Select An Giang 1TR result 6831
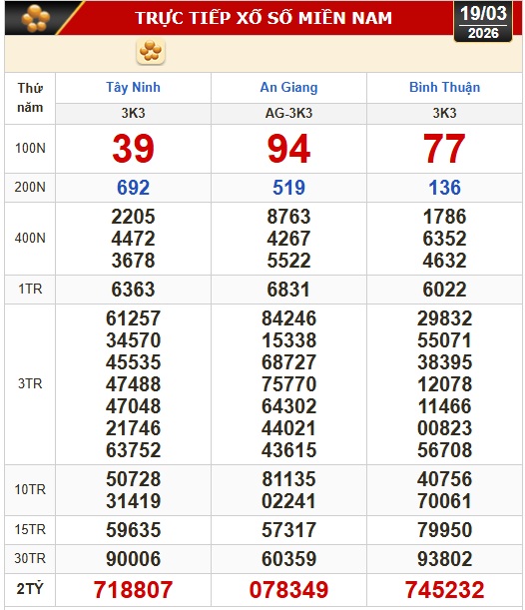This screenshot has height=610, width=525. (x=288, y=290)
